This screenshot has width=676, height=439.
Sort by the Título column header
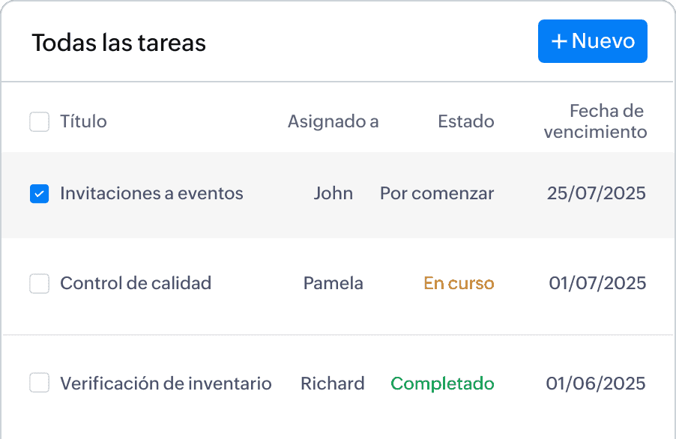click(x=83, y=121)
